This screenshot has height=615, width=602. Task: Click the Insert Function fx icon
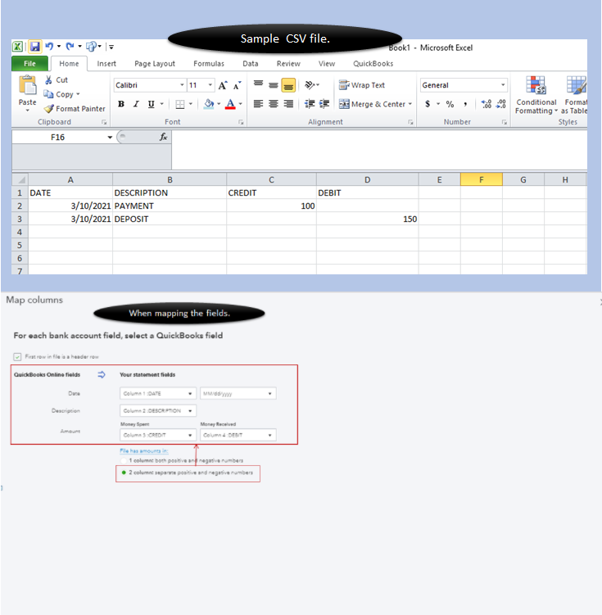click(x=163, y=137)
